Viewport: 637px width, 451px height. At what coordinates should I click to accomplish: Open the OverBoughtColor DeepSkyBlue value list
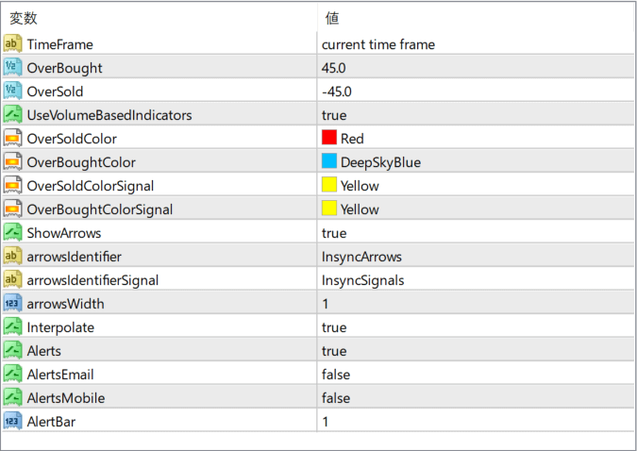(x=476, y=162)
